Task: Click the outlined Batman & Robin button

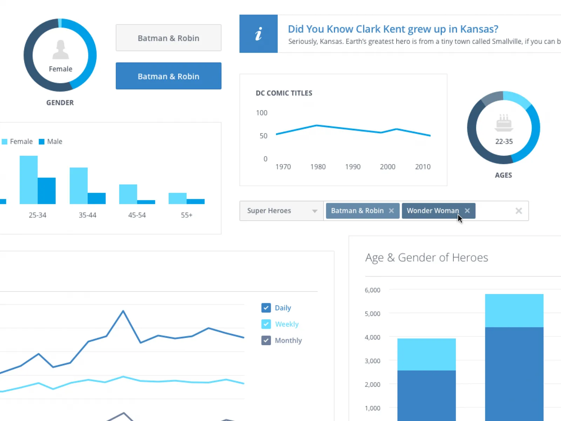Action: tap(168, 38)
